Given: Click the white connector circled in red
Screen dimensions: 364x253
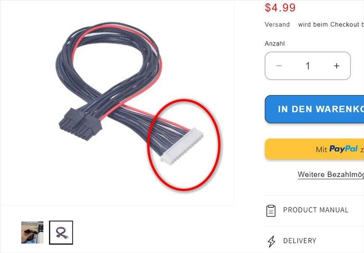Looking at the screenshot, I should coord(182,147).
